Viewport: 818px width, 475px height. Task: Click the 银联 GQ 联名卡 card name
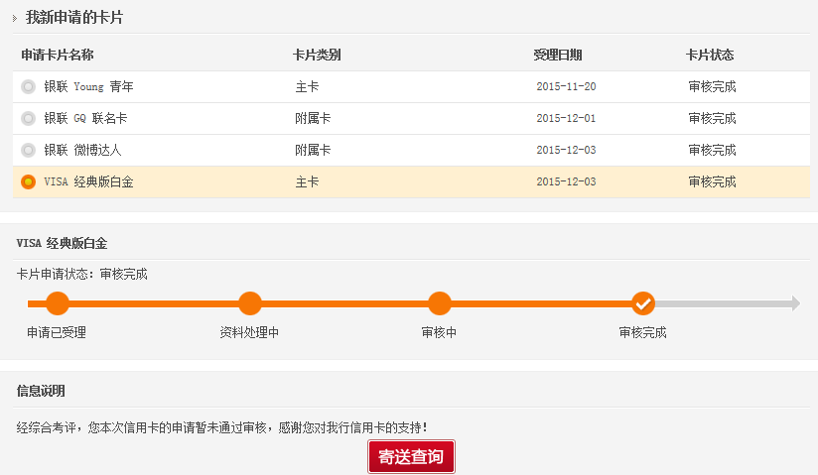[x=85, y=118]
